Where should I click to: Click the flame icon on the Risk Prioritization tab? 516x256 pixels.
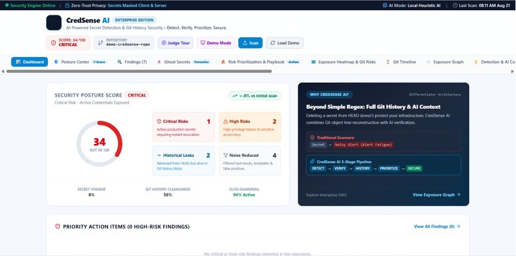223,62
